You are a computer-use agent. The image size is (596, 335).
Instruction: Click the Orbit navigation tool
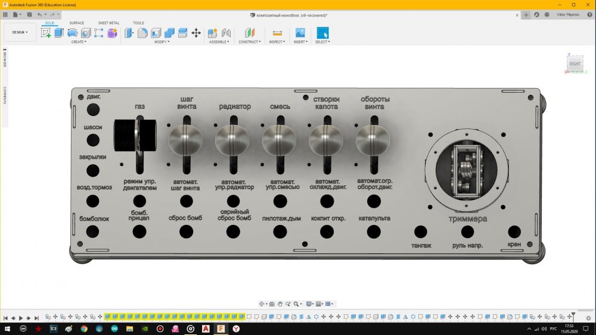tap(262, 304)
